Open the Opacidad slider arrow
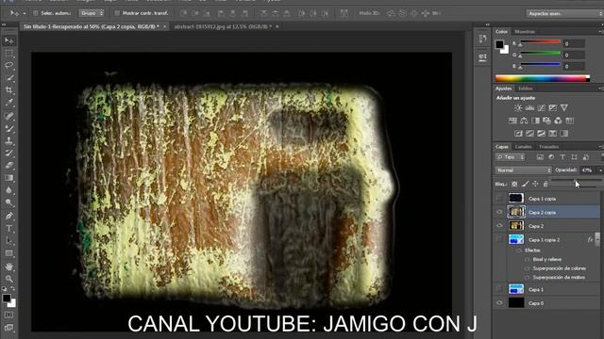604x339 pixels. tap(600, 169)
